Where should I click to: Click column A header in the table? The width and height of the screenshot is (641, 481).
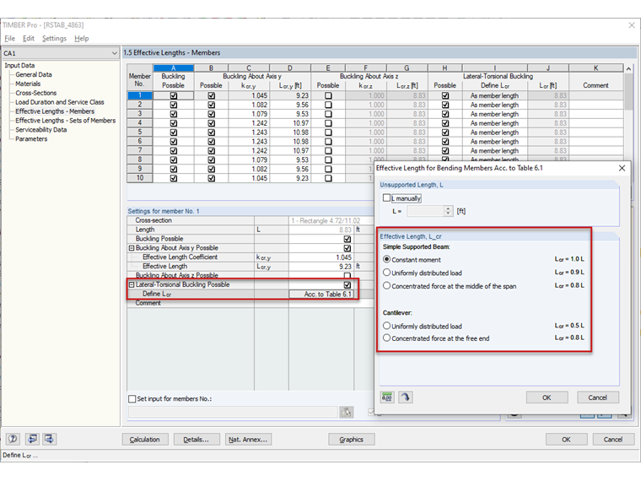point(174,68)
